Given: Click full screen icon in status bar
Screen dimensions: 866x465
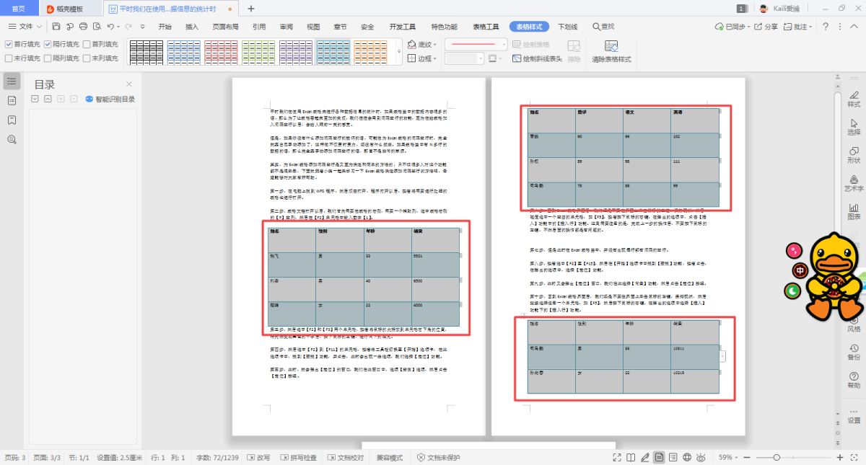Looking at the screenshot, I should click(x=617, y=457).
